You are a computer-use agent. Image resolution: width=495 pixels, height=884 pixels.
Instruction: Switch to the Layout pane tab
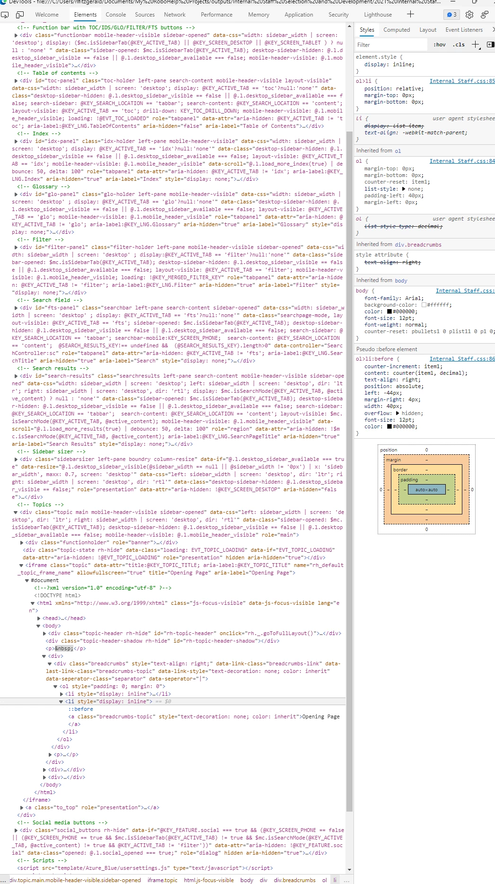[428, 30]
